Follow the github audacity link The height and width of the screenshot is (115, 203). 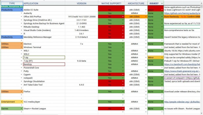(182, 13)
